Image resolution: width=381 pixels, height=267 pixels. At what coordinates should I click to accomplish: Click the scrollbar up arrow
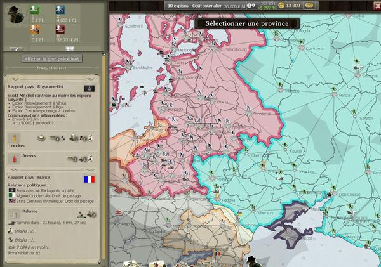(x=104, y=54)
